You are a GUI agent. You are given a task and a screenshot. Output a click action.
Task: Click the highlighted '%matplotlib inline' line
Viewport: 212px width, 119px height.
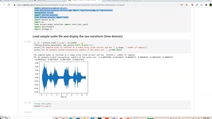[44, 13]
